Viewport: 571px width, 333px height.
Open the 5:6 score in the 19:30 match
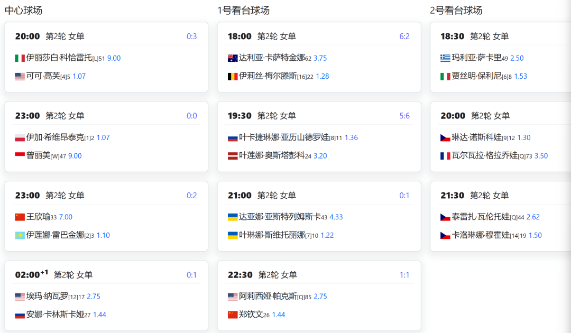click(404, 116)
